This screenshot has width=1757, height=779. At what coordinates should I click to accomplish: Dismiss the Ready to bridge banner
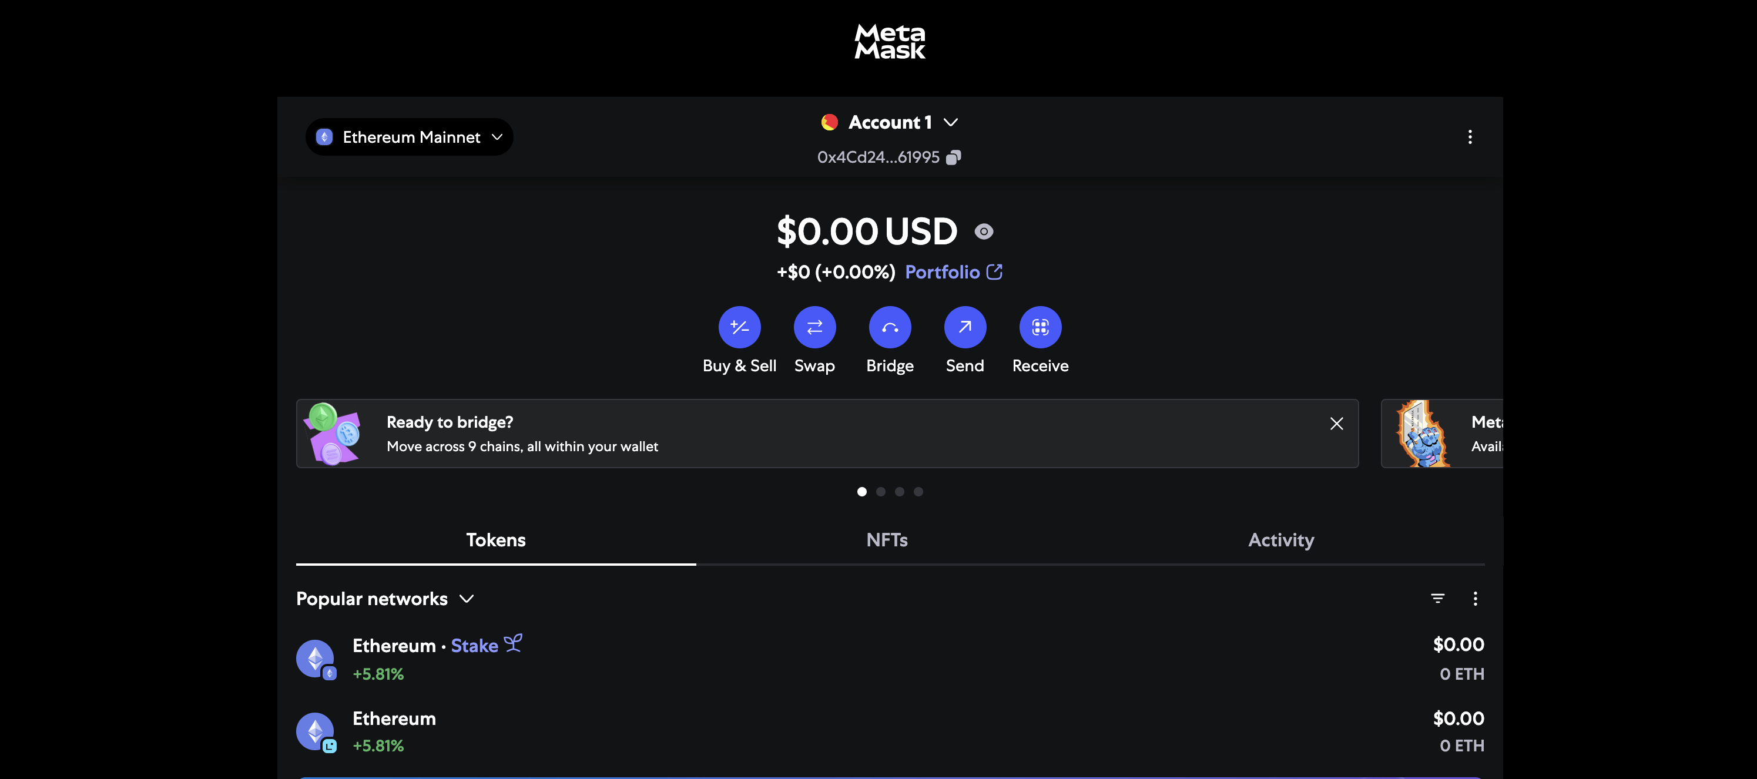(1336, 424)
